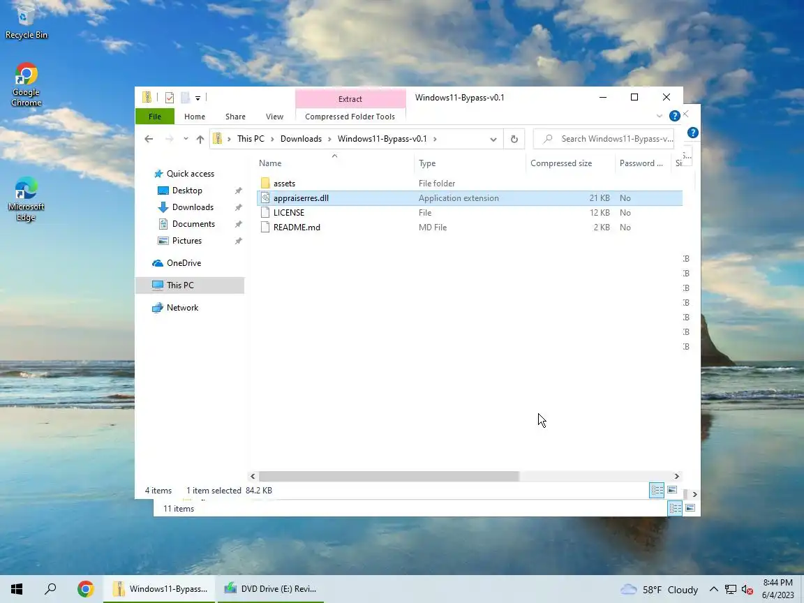The width and height of the screenshot is (804, 603).
Task: Click the horizontal scrollbar thumb in file list
Action: tap(389, 477)
